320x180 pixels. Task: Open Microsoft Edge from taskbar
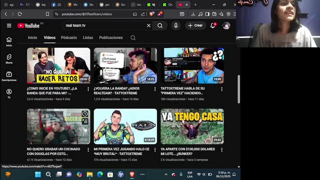tap(100, 174)
